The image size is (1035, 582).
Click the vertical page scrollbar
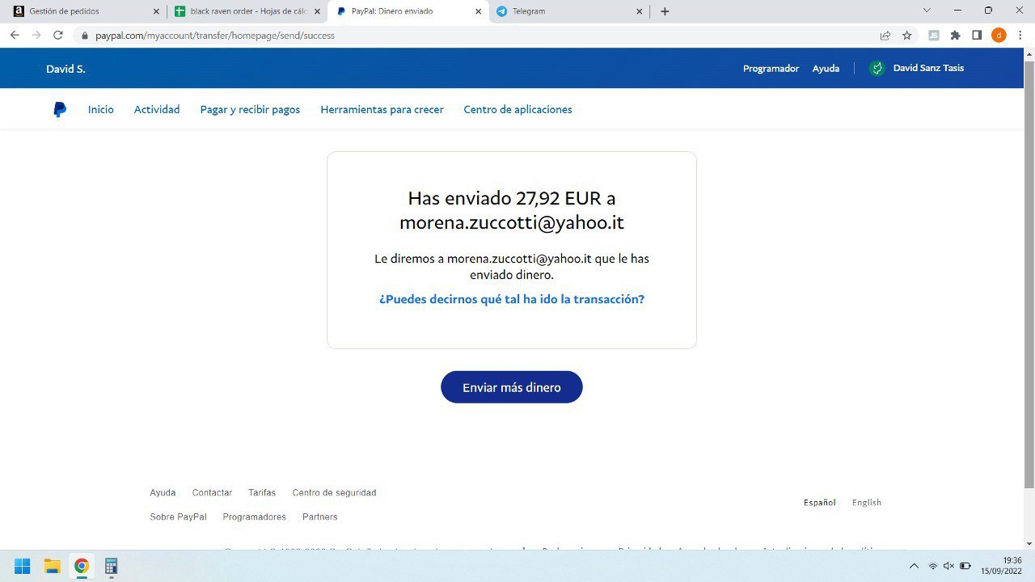pyautogui.click(x=1029, y=275)
